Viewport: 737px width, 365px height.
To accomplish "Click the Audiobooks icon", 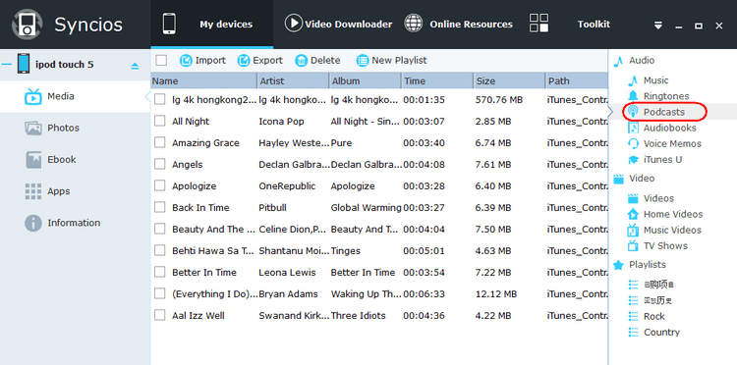I will click(x=634, y=128).
